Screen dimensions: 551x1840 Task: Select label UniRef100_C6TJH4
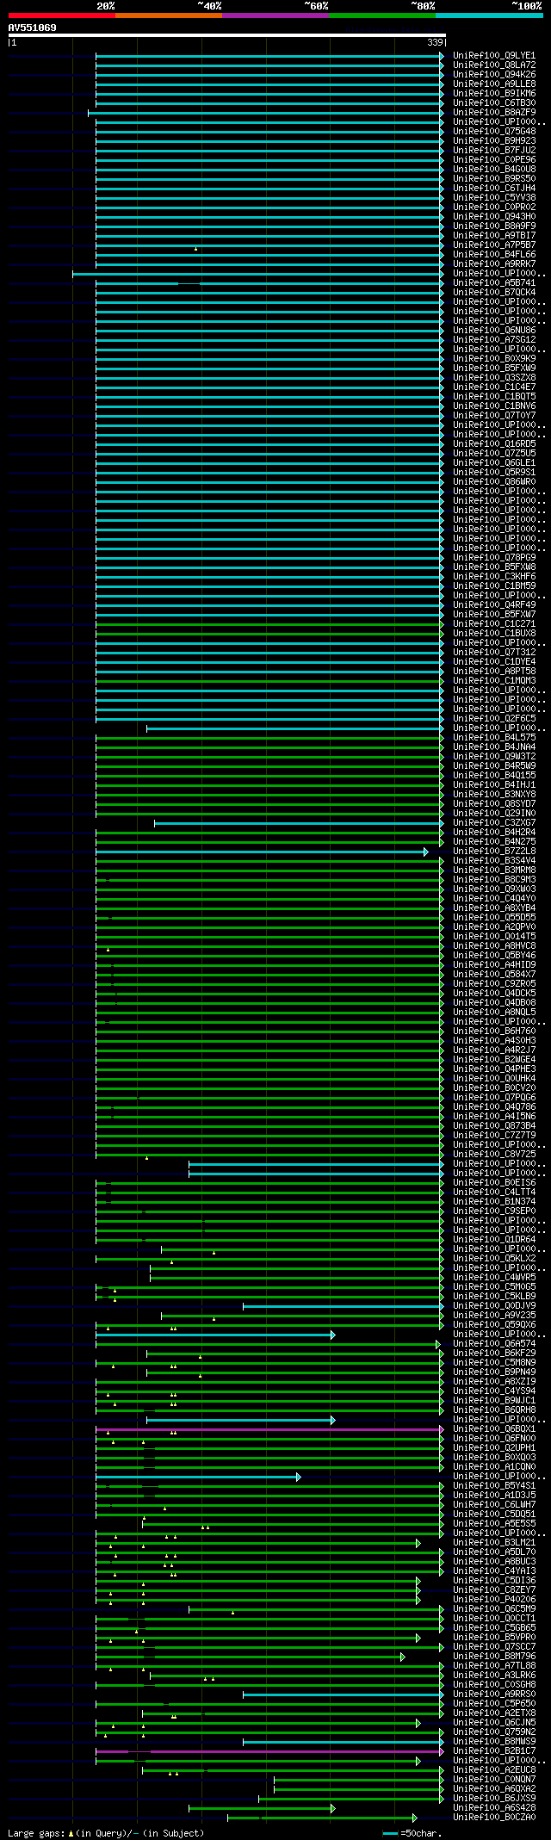coord(494,189)
